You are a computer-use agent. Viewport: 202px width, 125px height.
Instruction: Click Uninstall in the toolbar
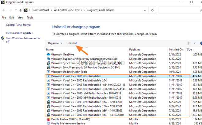click(x=72, y=43)
